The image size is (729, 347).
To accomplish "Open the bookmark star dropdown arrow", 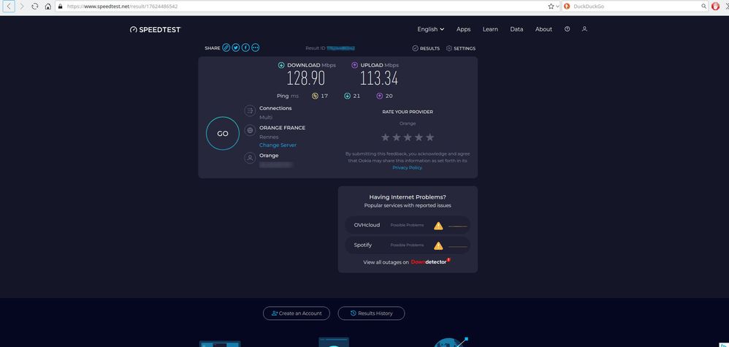I will (557, 7).
